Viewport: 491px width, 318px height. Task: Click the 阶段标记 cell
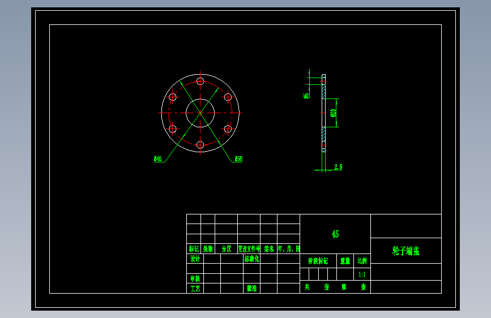click(x=318, y=261)
